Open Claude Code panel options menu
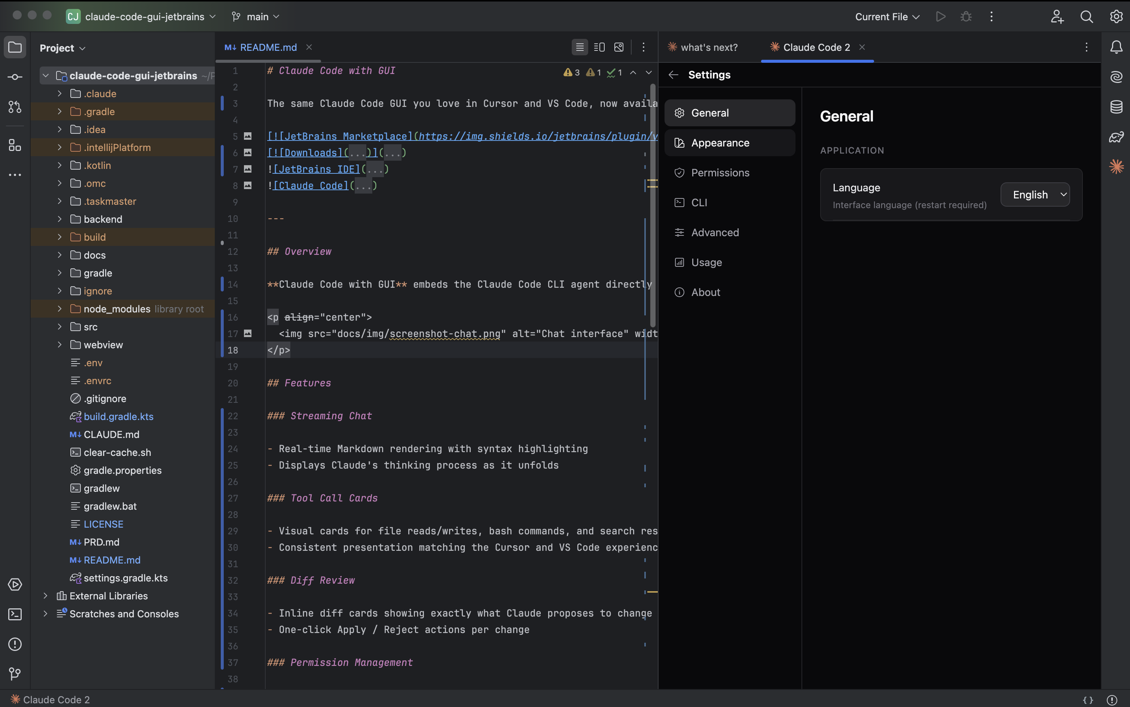This screenshot has width=1130, height=707. (x=1087, y=47)
